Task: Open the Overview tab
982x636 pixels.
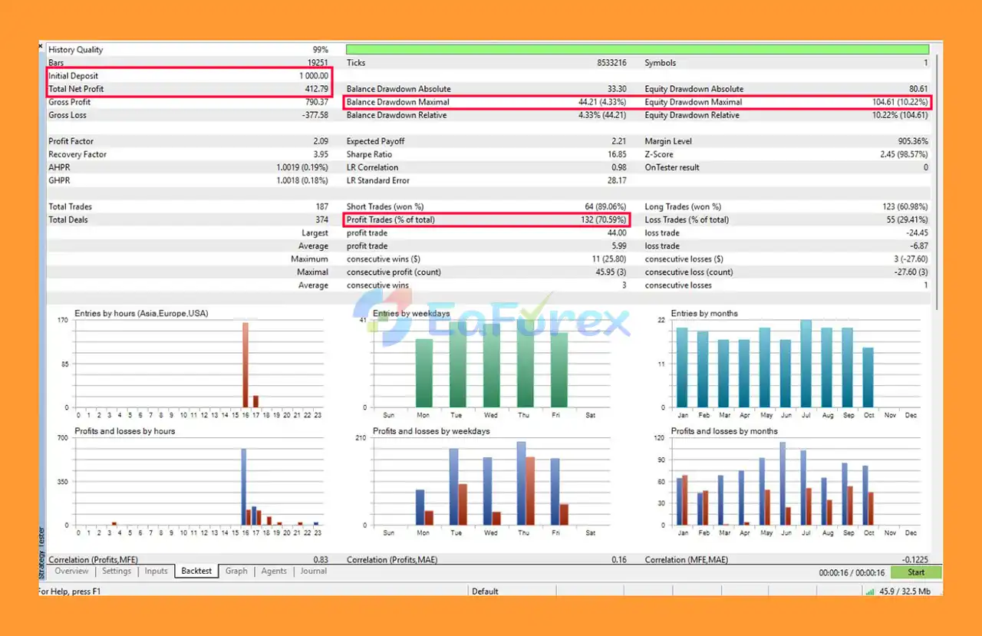Action: click(71, 571)
